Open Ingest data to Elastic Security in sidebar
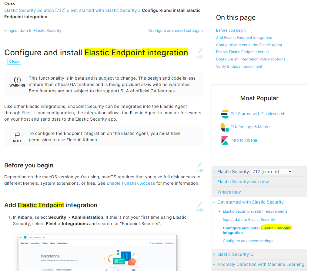This screenshot has width=311, height=271. [249, 220]
